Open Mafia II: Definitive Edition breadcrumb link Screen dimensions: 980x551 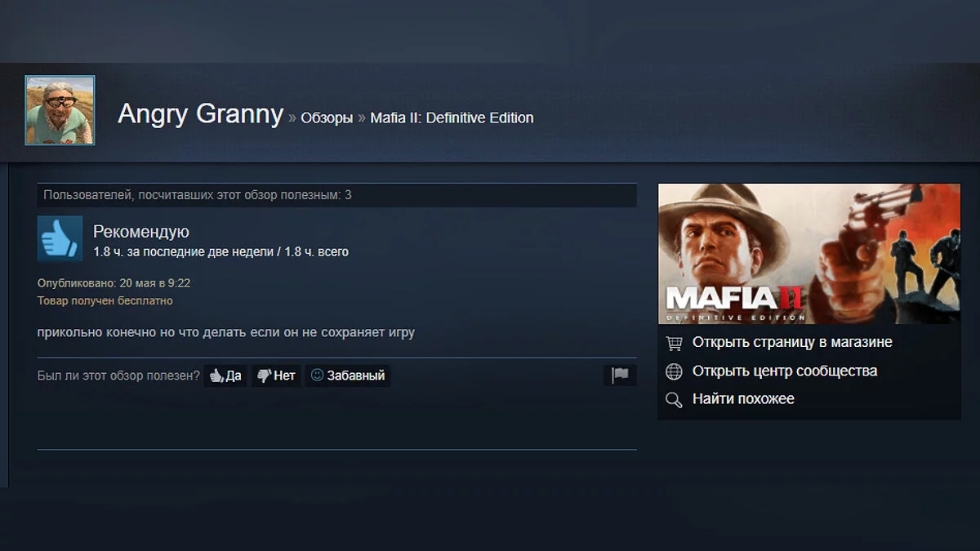(x=452, y=118)
